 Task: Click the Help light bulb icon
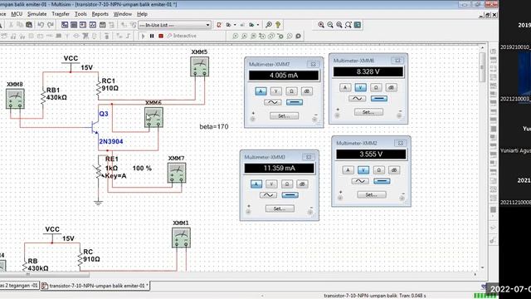[278, 25]
